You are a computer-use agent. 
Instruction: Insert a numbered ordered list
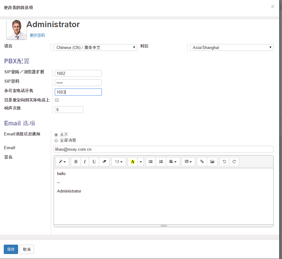pos(161,162)
